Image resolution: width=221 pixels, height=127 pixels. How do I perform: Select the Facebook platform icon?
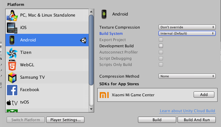coord(12,90)
